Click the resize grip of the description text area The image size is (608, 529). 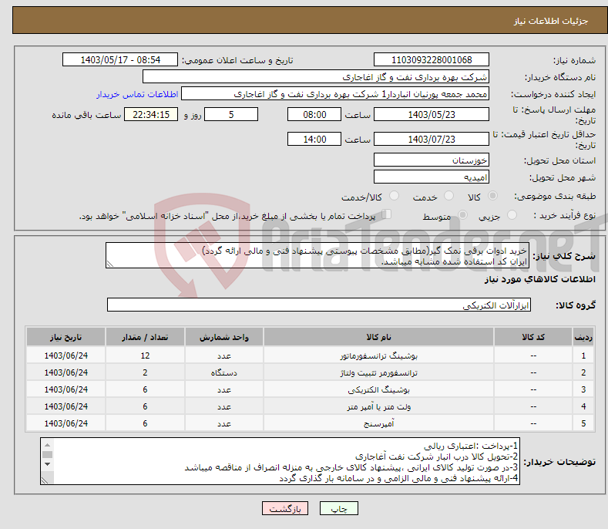(x=110, y=264)
